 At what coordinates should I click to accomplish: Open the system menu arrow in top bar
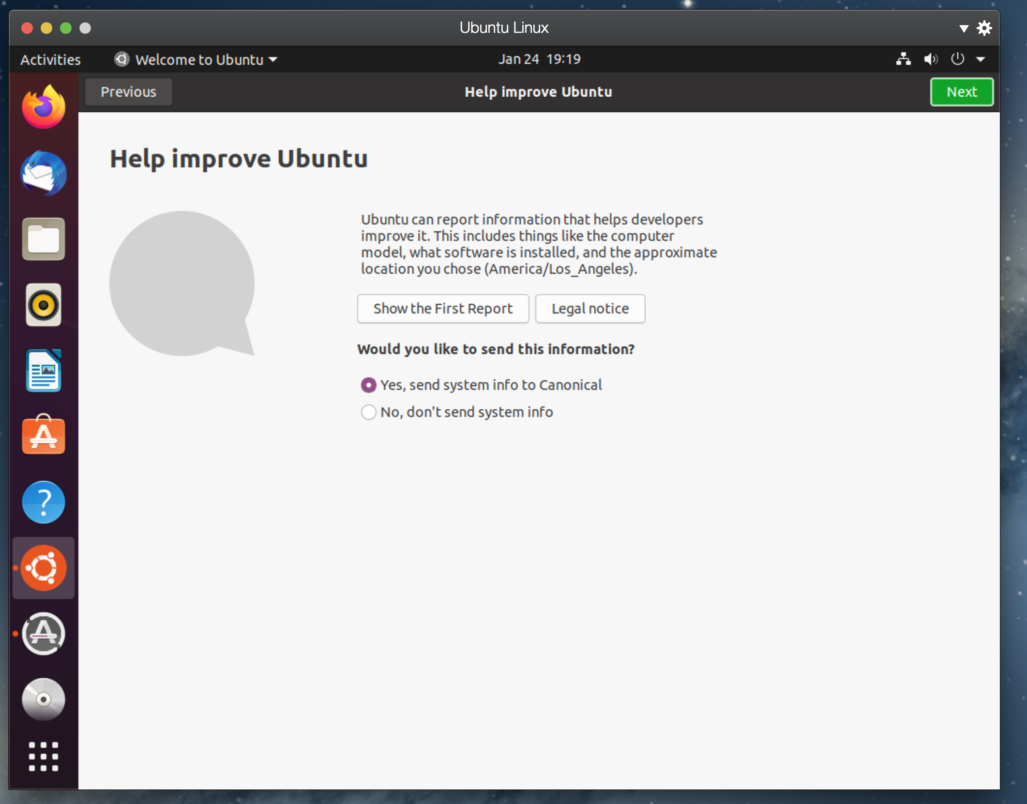pos(981,60)
